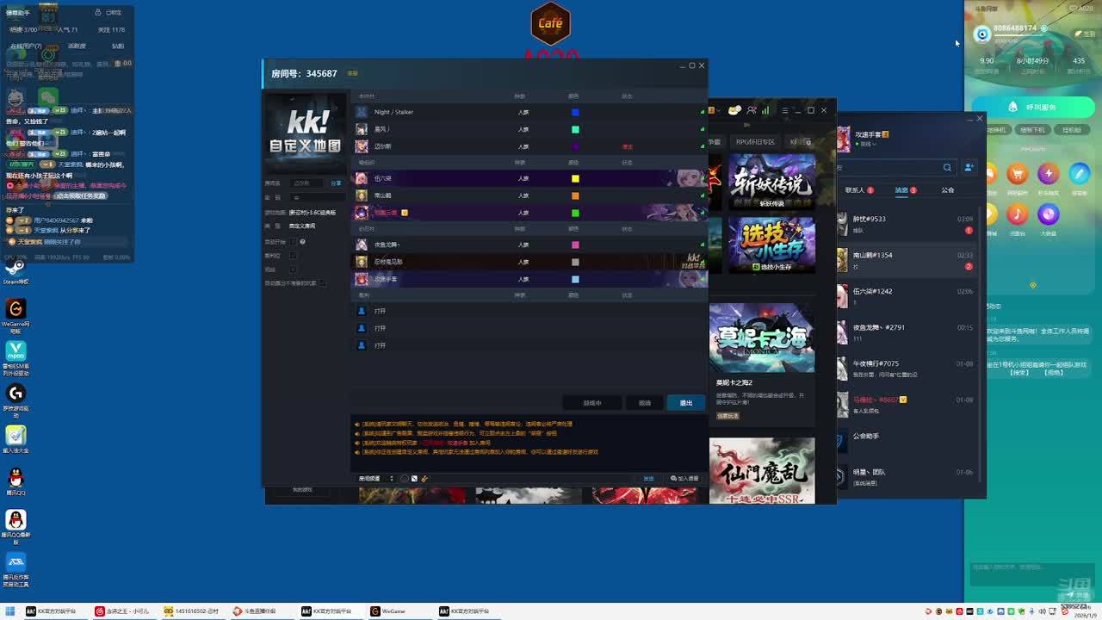The width and height of the screenshot is (1102, 620).
Task: Click the blue 退出 button
Action: point(685,403)
